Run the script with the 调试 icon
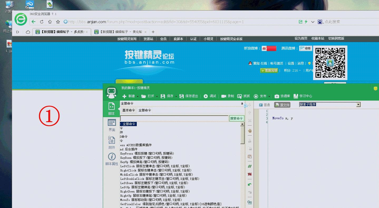The width and height of the screenshot is (379, 208). (210, 96)
